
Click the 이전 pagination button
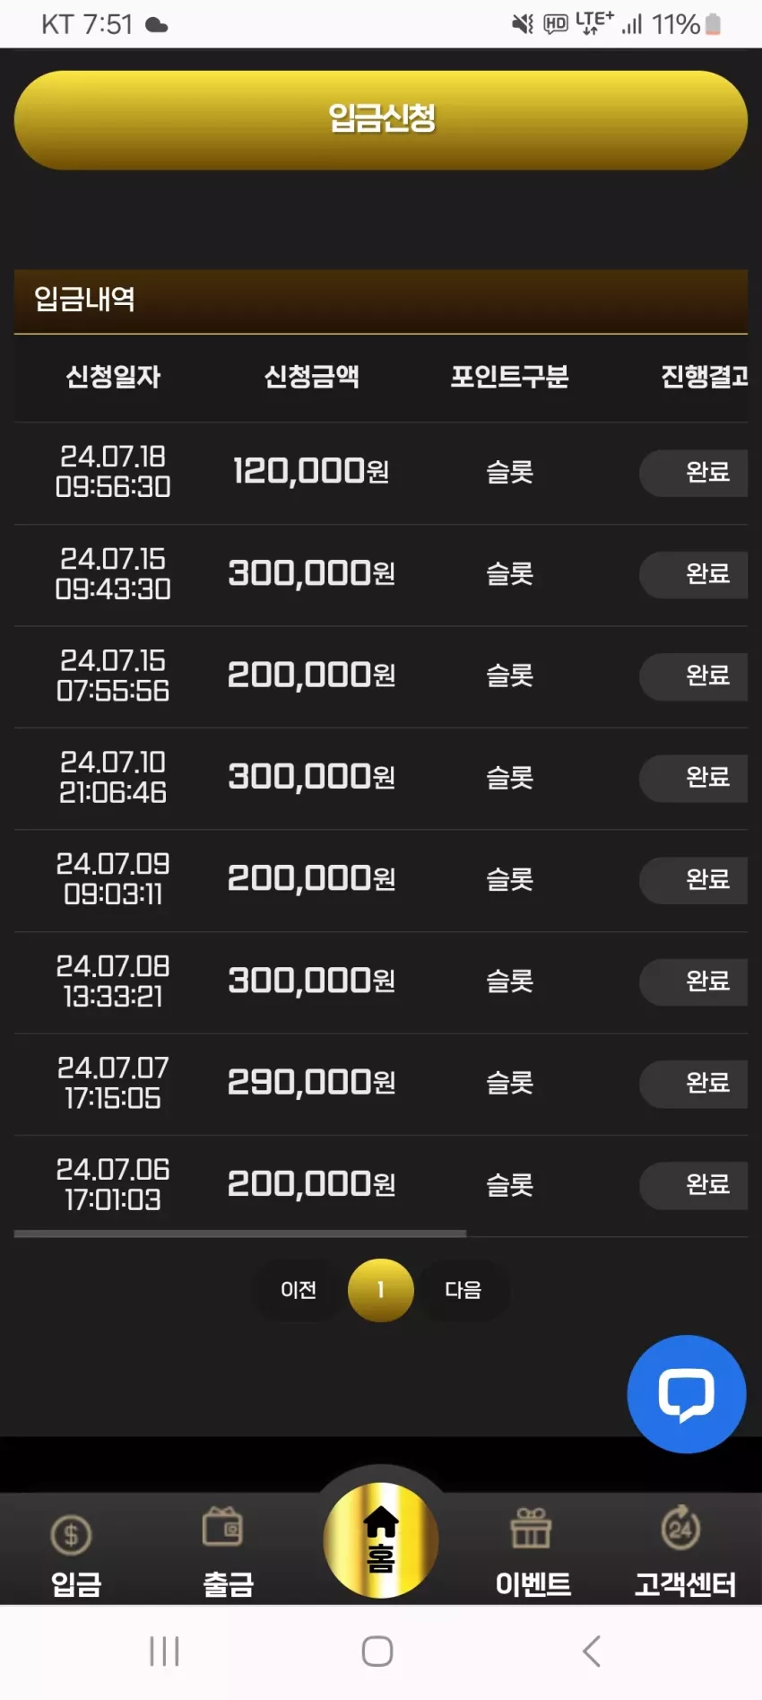299,1290
